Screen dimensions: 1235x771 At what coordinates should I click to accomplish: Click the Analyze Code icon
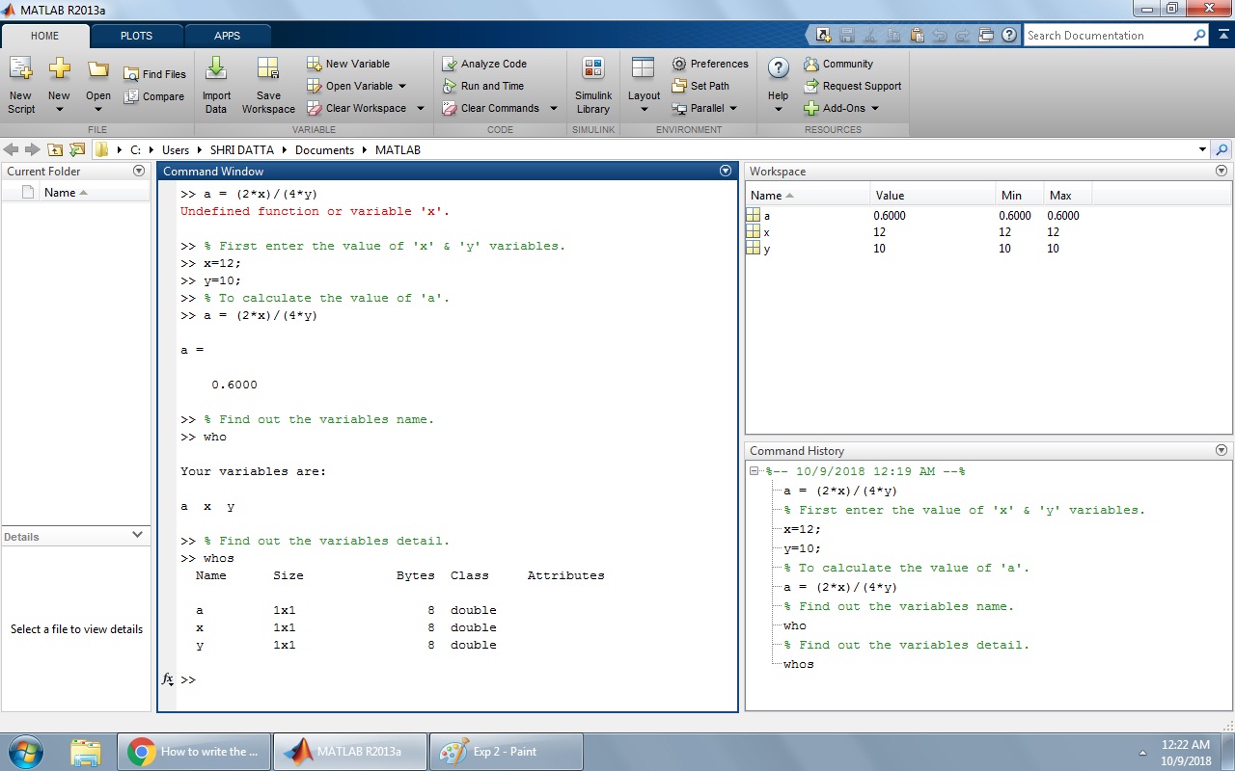(x=484, y=64)
